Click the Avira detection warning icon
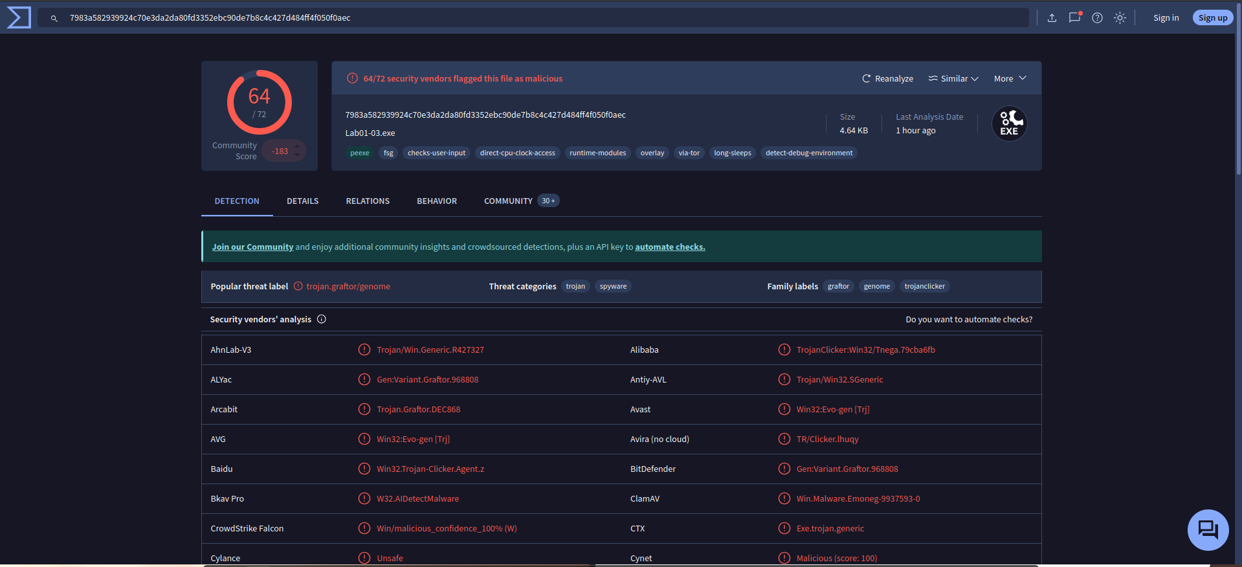1242x567 pixels. pyautogui.click(x=784, y=439)
